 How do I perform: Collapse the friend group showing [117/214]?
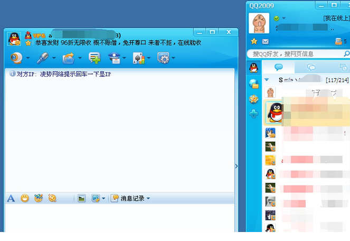tap(267, 80)
